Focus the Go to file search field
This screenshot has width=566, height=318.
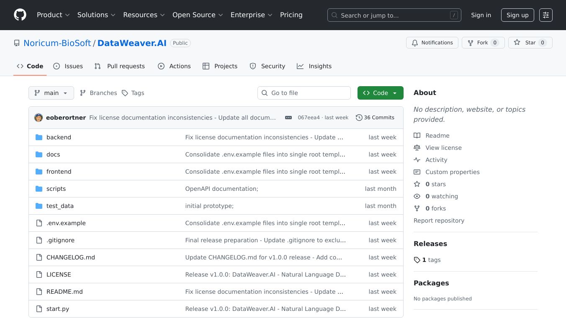(304, 93)
